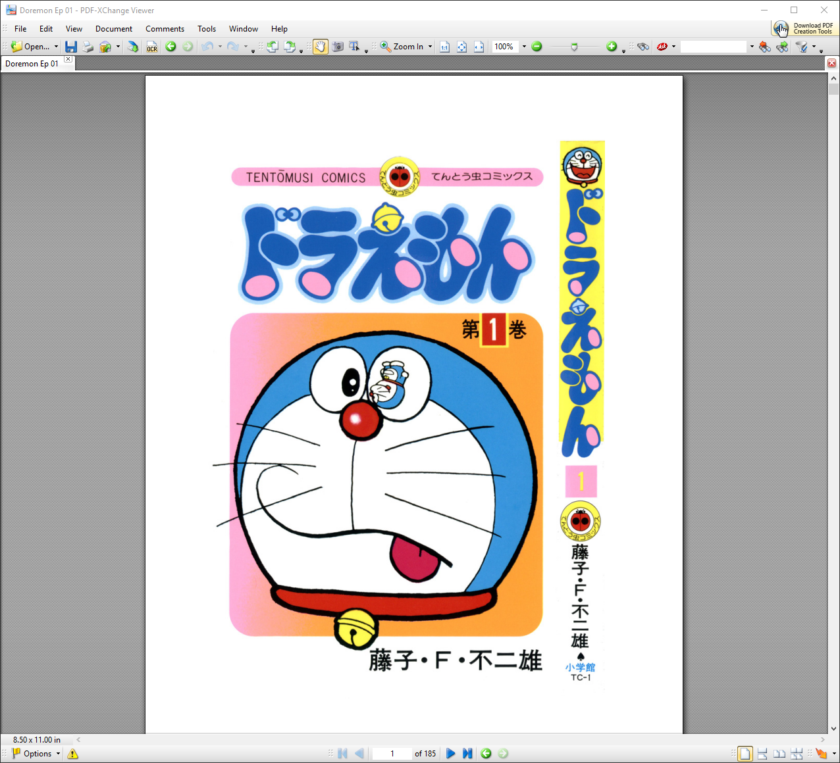
Task: Fit page to window icon
Action: tap(461, 47)
